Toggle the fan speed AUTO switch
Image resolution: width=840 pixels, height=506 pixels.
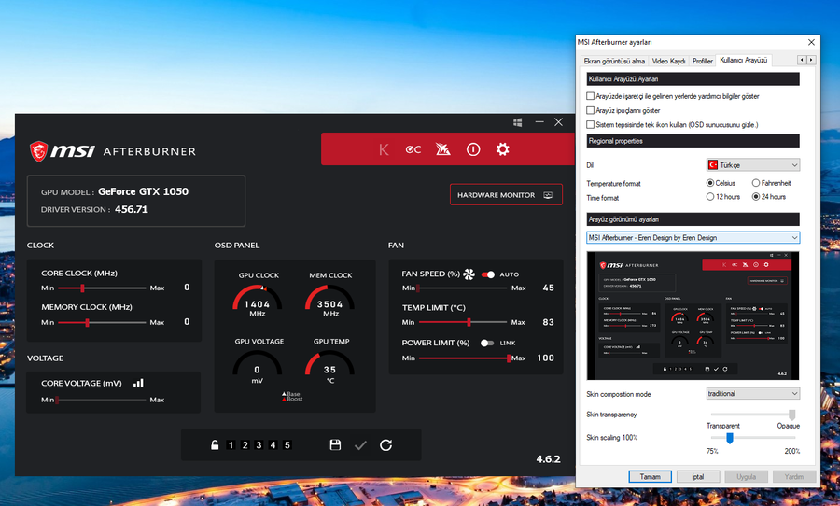click(x=488, y=274)
